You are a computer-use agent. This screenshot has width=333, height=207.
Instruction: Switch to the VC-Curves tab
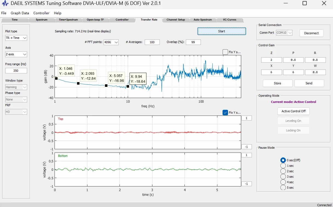click(229, 20)
